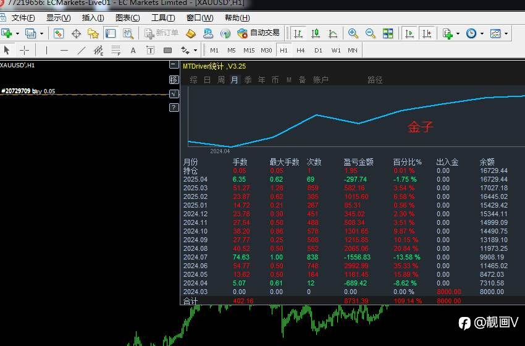
Task: Open the Strategy Tester icon
Action: coord(128,33)
